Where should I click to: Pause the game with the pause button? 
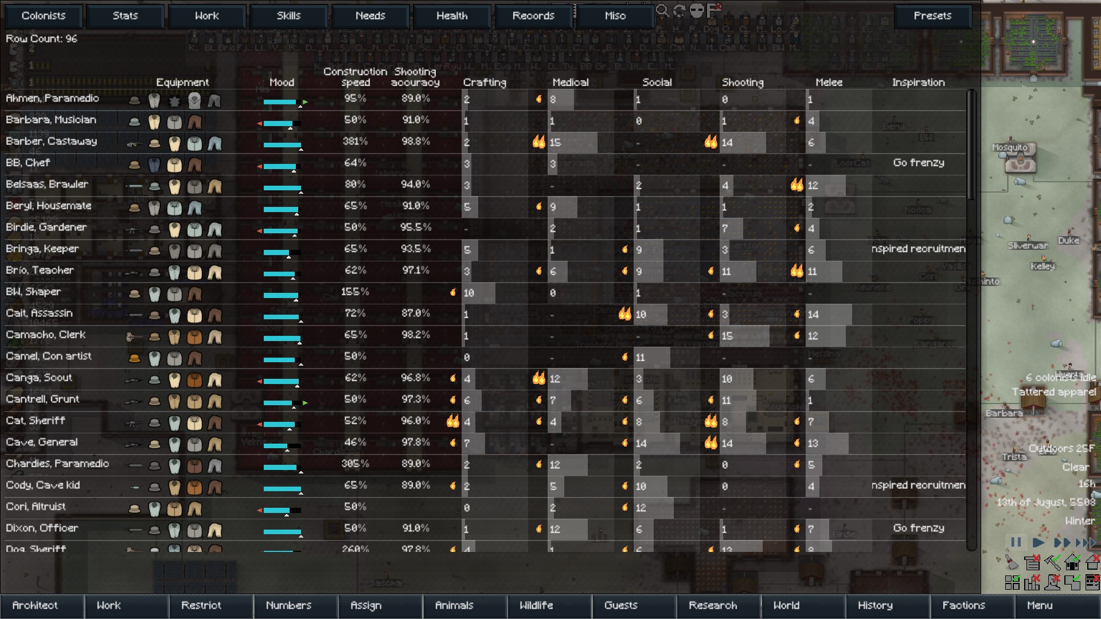[x=1016, y=542]
